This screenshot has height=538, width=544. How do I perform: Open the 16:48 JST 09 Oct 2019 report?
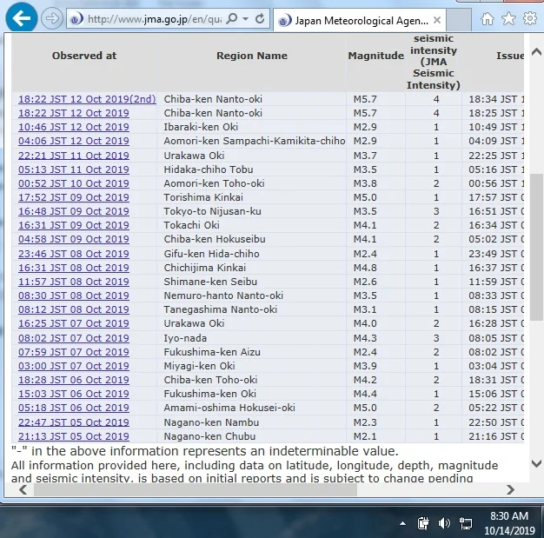(x=74, y=211)
